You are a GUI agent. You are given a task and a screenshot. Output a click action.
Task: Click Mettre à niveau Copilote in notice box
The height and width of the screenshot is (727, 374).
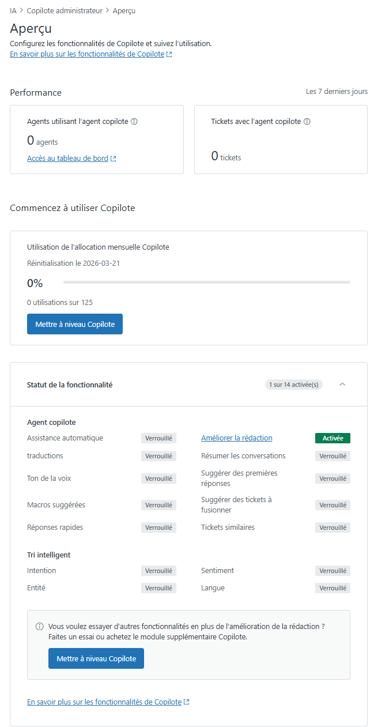click(96, 658)
